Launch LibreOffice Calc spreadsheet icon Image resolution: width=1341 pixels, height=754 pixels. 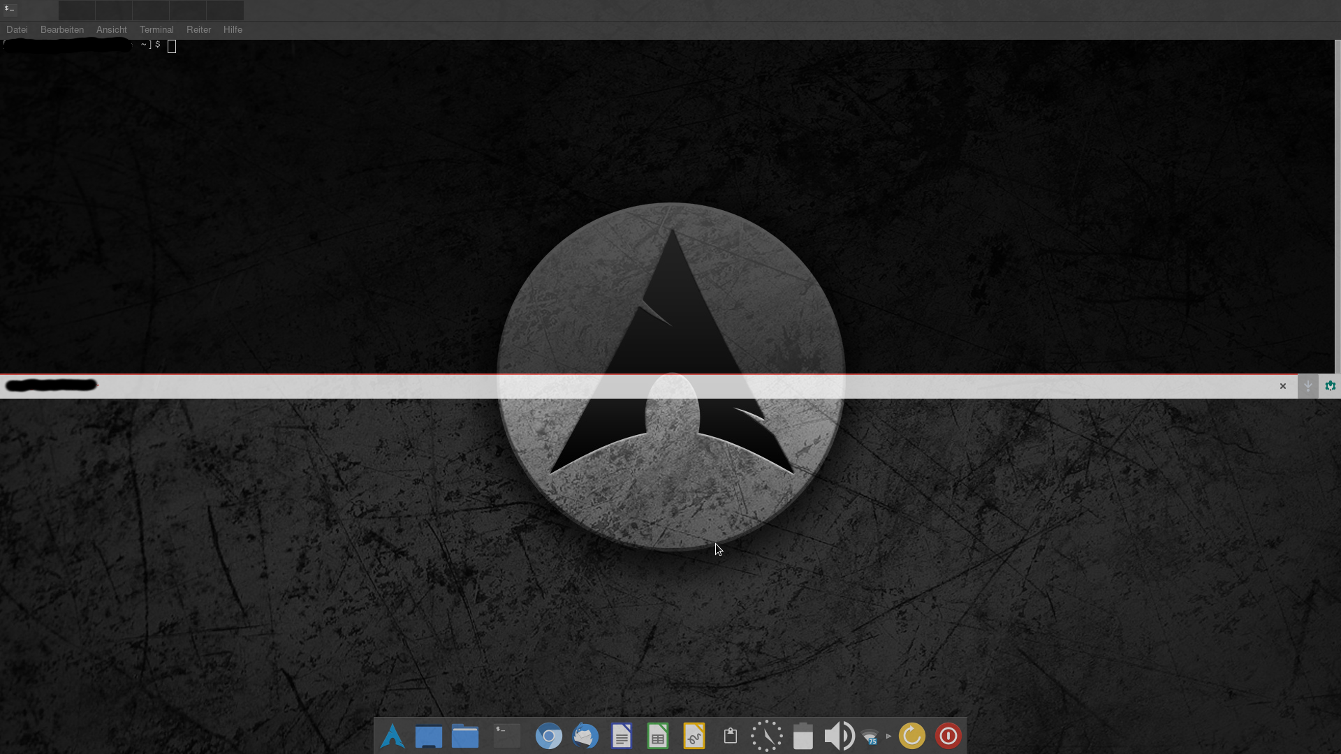click(x=658, y=736)
